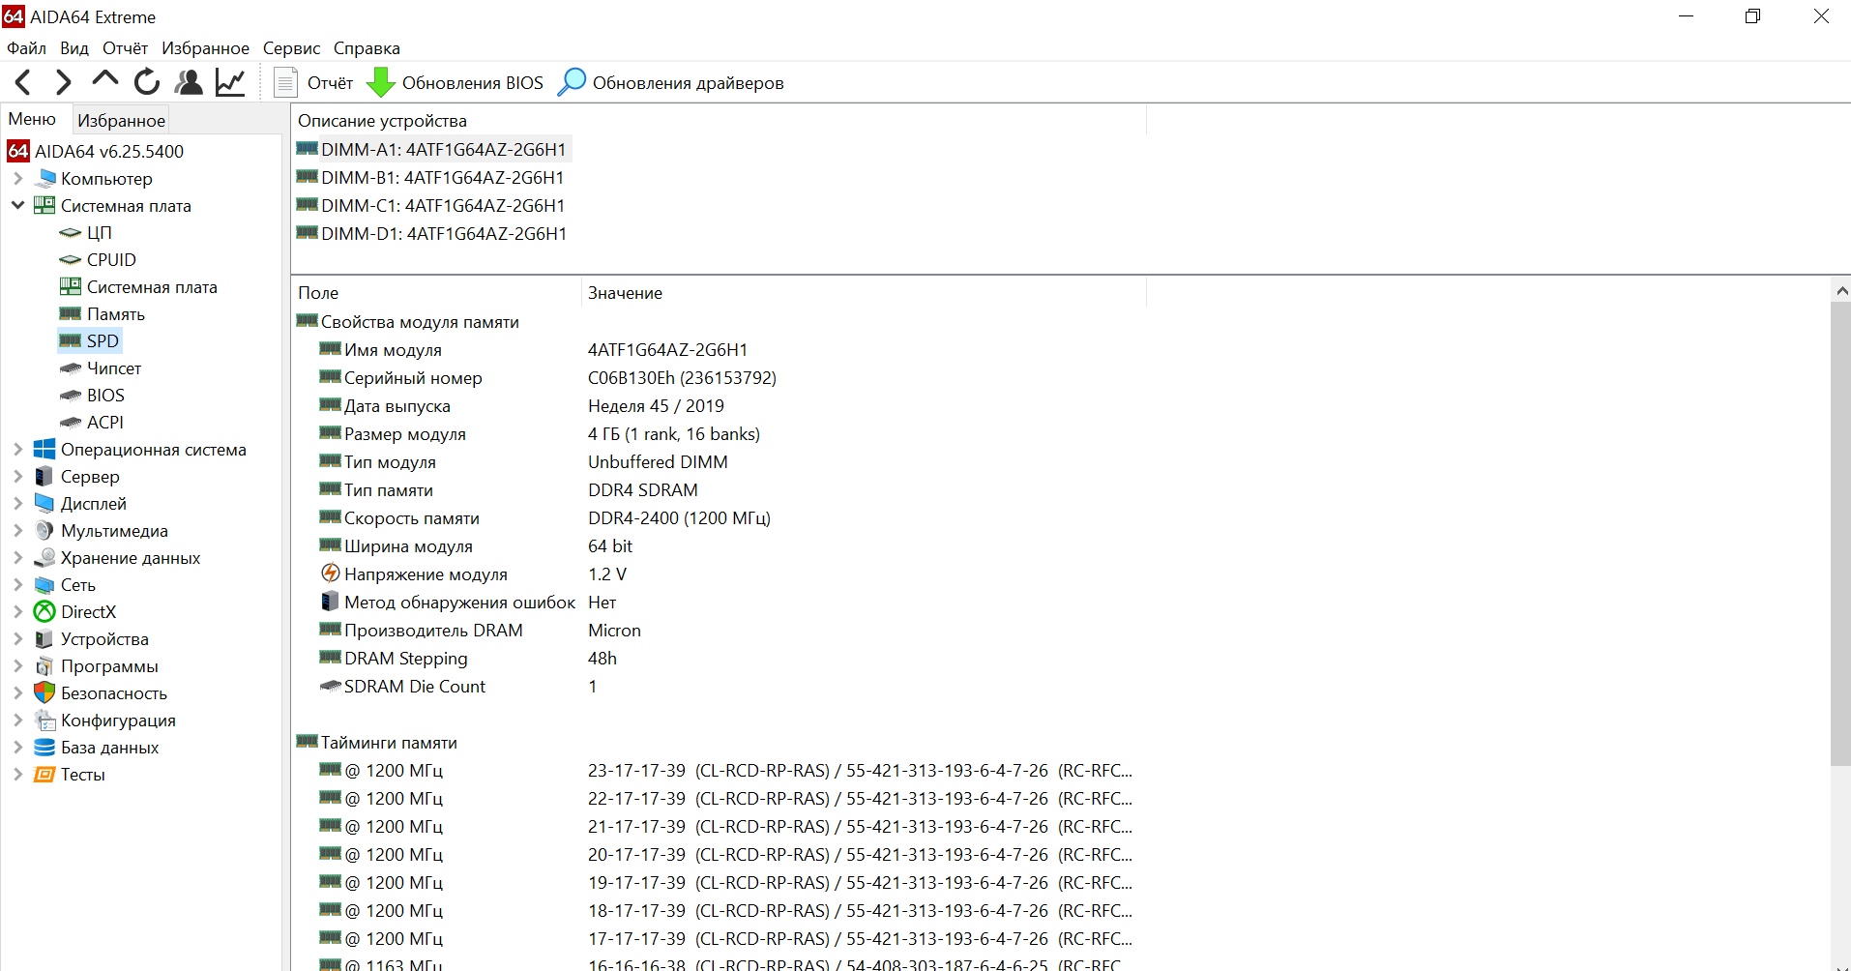Open the graph chart toolbar icon
Image resolution: width=1851 pixels, height=971 pixels.
click(230, 82)
